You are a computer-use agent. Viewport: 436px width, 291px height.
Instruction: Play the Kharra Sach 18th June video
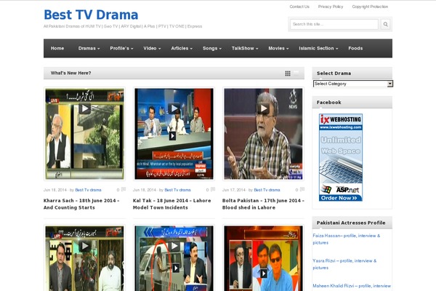[84, 108]
